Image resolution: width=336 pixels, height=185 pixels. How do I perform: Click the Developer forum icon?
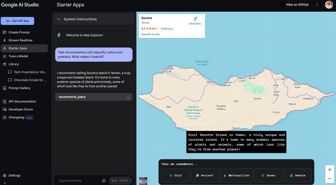click(x=4, y=109)
